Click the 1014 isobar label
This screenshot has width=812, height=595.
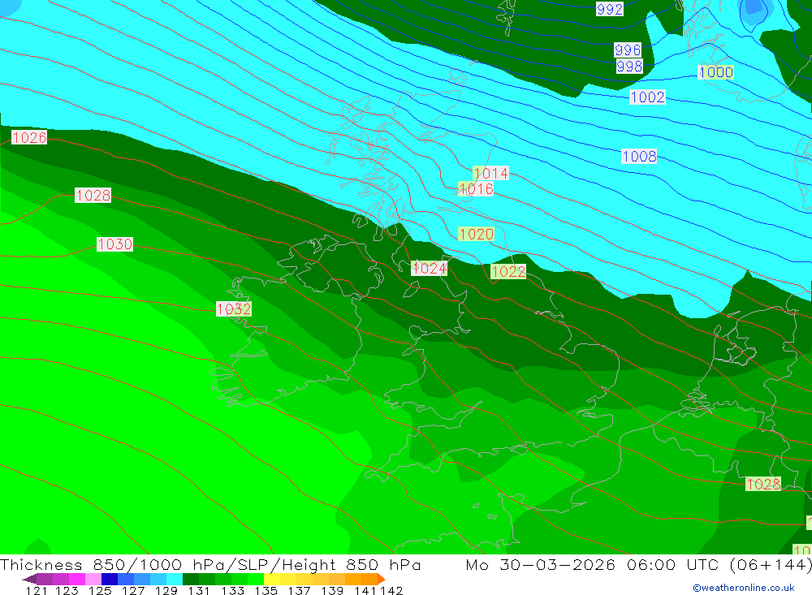(x=491, y=173)
